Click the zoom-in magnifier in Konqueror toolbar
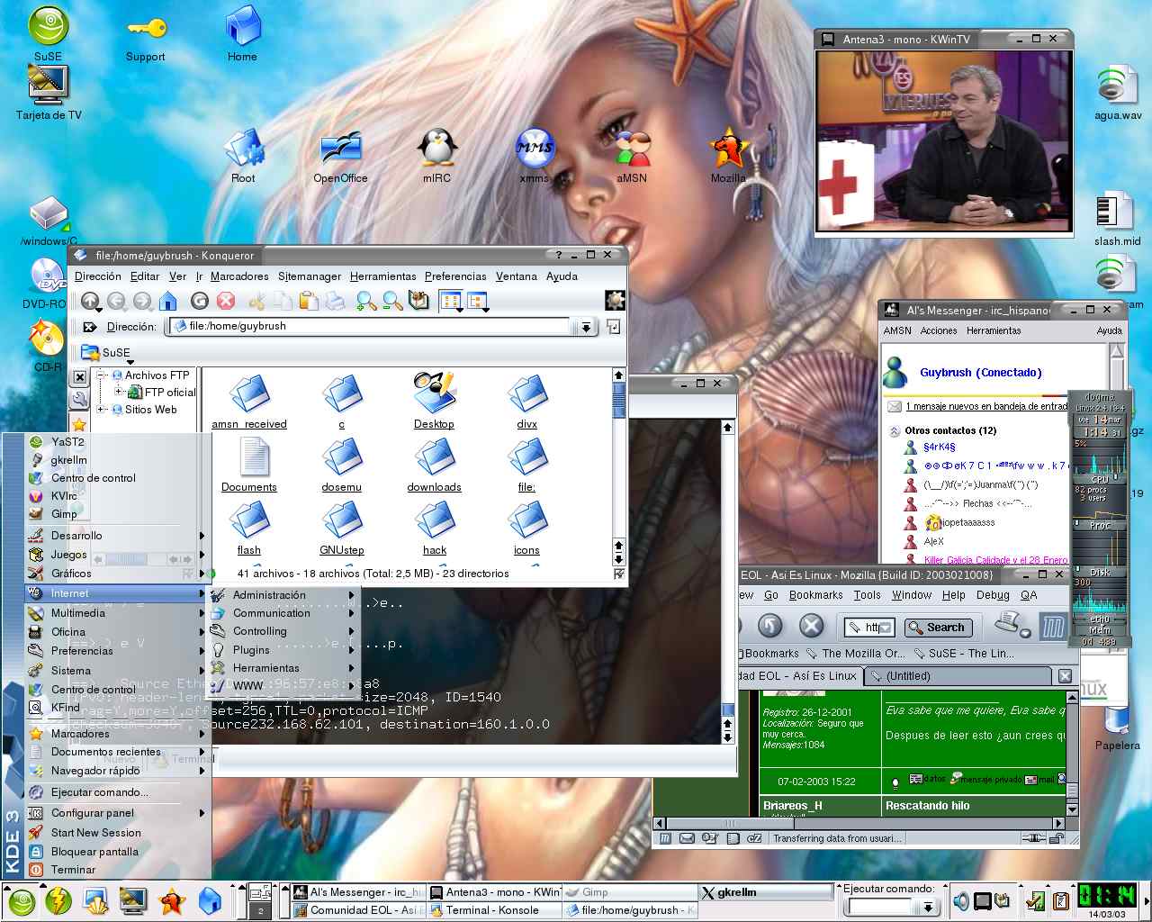 pos(365,302)
